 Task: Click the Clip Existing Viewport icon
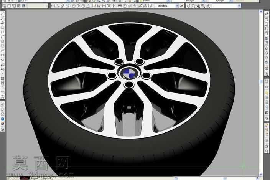pyautogui.click(x=23, y=6)
